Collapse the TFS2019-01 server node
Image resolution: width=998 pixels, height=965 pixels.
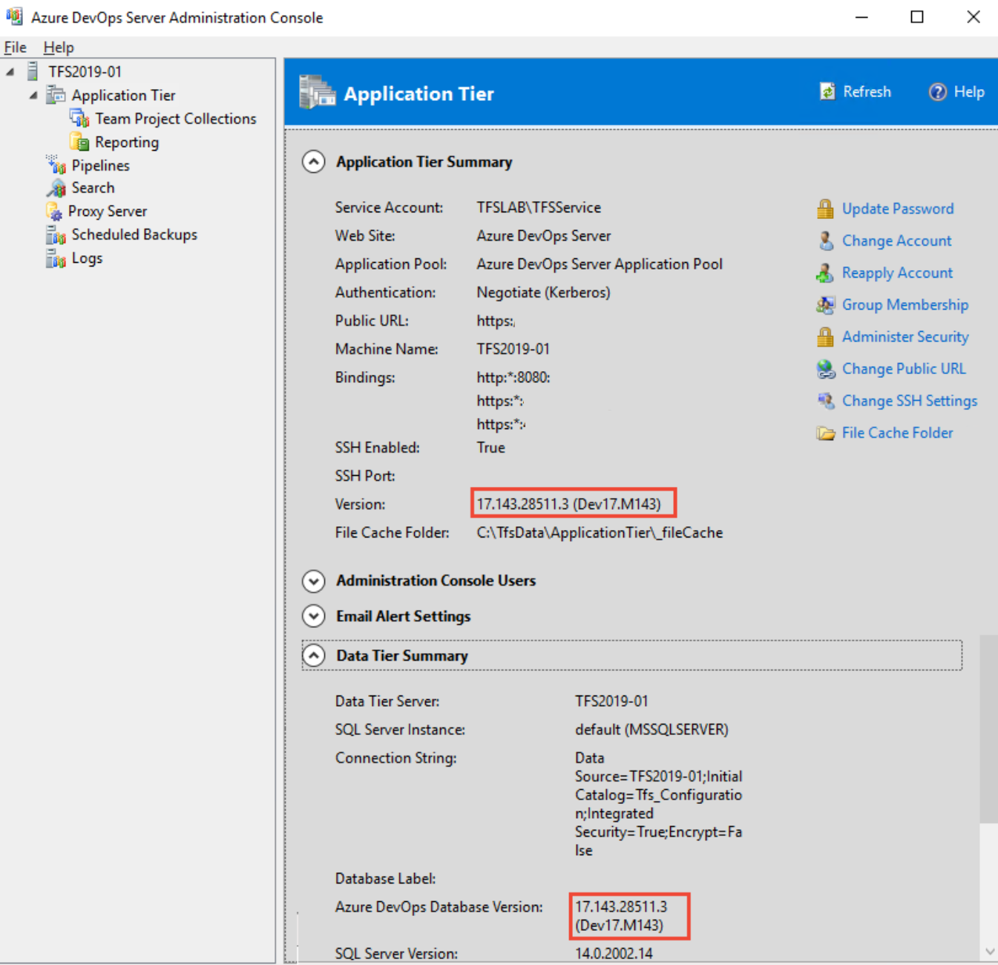(x=10, y=71)
